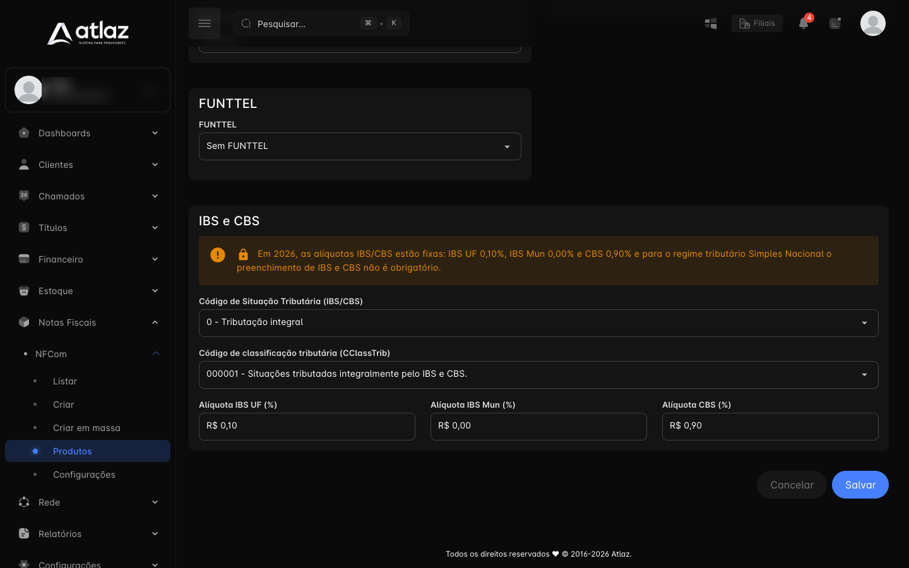Collapse the Notas Fiscais menu section

tap(88, 322)
